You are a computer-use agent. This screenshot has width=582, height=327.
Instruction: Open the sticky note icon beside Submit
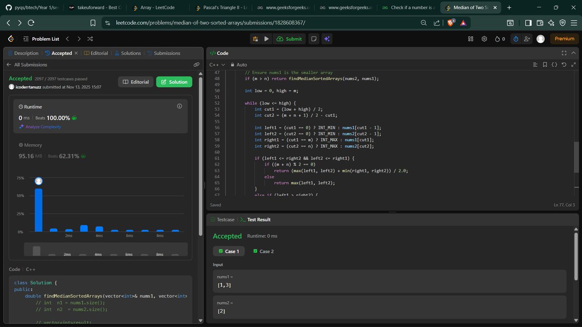pyautogui.click(x=314, y=39)
